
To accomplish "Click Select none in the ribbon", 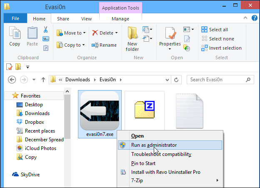I will pyautogui.click(x=218, y=39).
